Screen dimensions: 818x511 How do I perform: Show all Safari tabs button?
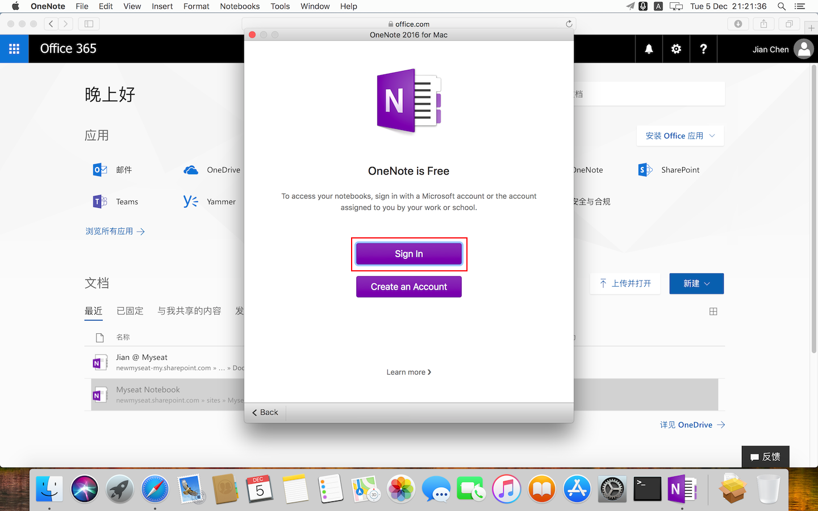(789, 24)
